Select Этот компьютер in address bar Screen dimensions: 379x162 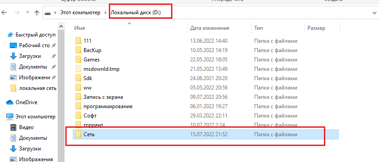pyautogui.click(x=80, y=13)
